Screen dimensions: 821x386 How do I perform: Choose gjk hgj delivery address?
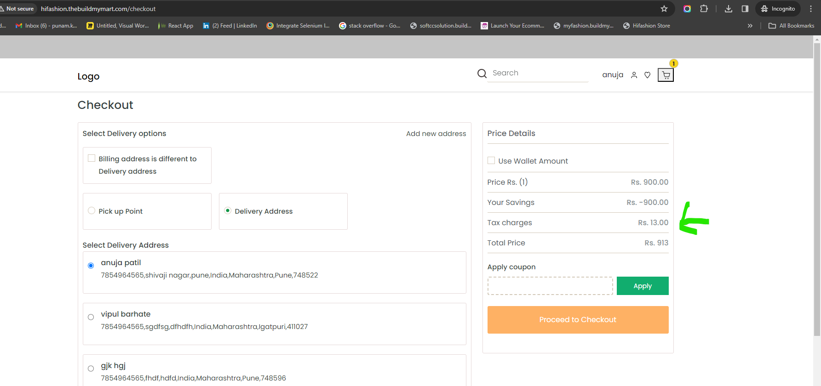point(91,369)
